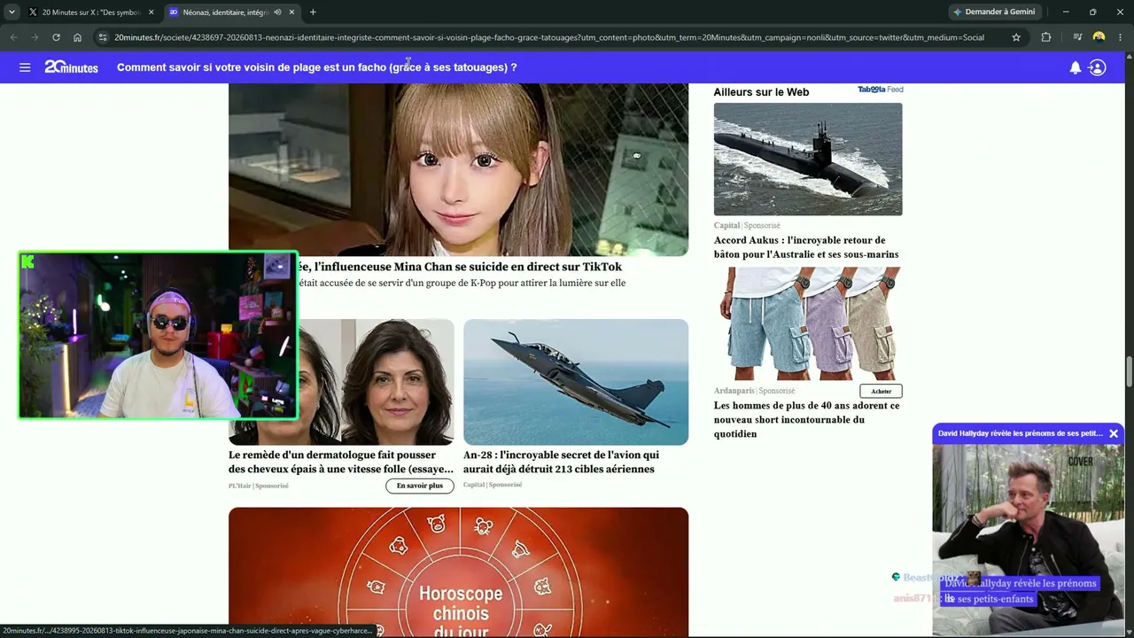The width and height of the screenshot is (1134, 638).
Task: Read the Accord Aukus submarine headline
Action: click(x=806, y=247)
